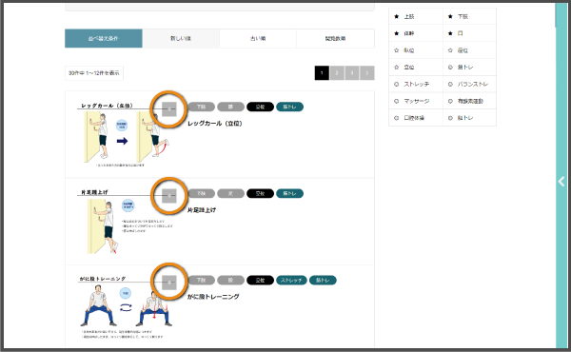
Task: Toggle the gray checkbox for レッグカール
Action: (169, 108)
